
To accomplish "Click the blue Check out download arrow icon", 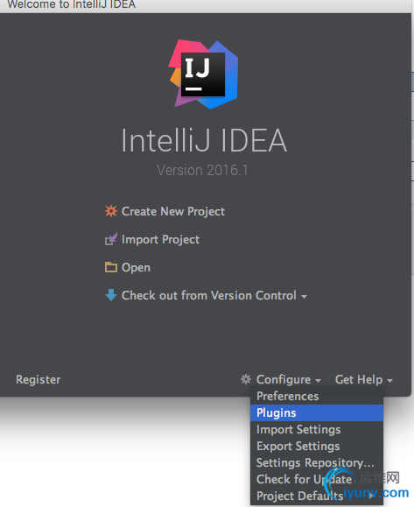I will [111, 295].
